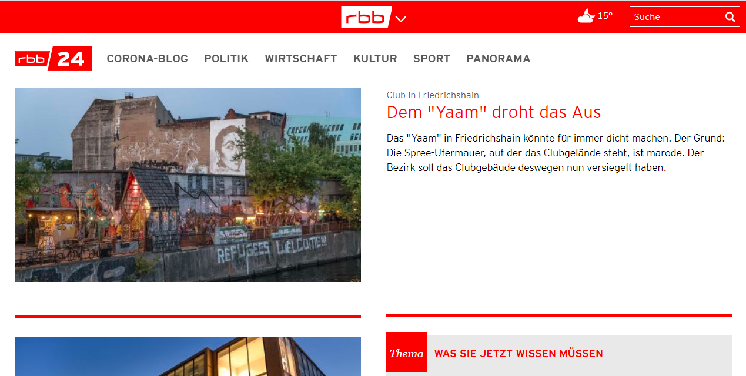
Task: Open the weather icon showing 15°
Action: pyautogui.click(x=586, y=16)
